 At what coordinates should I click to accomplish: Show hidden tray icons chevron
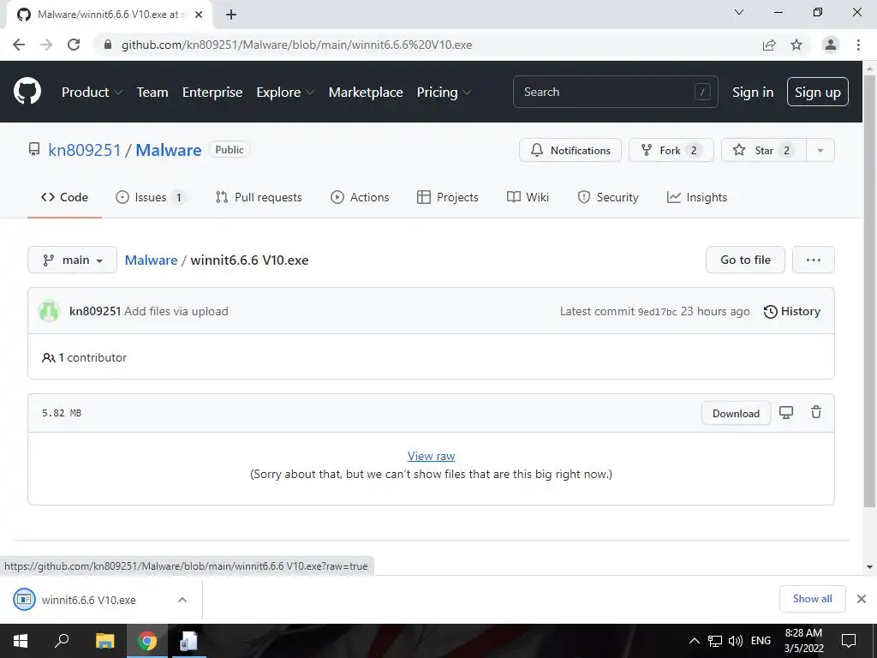(694, 641)
